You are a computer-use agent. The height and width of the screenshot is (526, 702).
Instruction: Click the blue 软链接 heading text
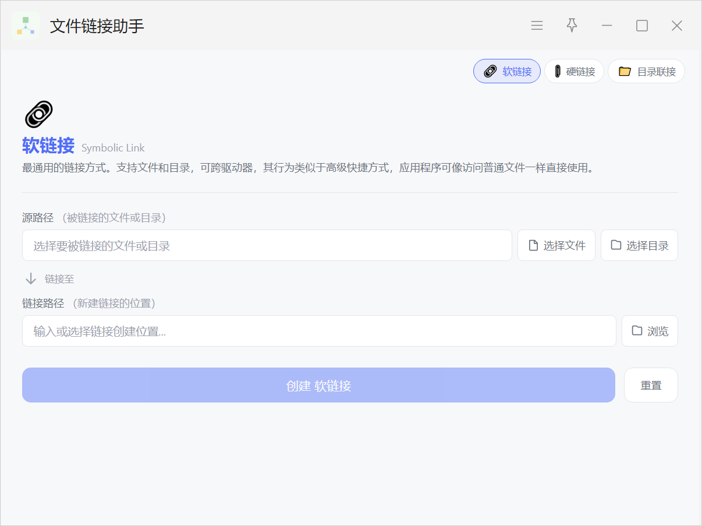(x=48, y=146)
